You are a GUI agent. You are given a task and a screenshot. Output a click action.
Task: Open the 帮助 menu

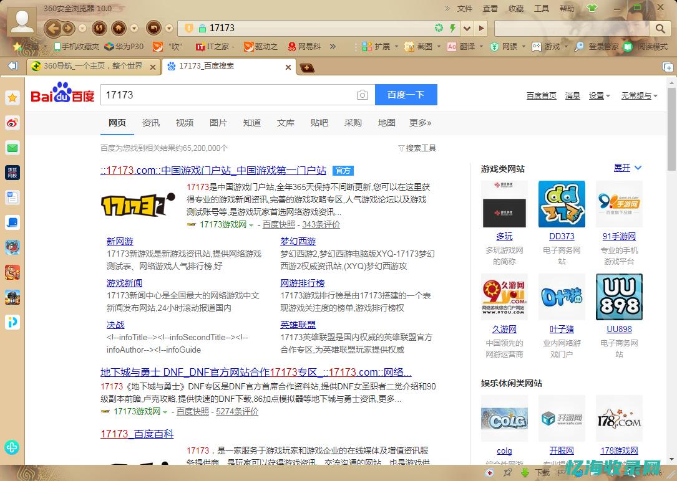pyautogui.click(x=565, y=9)
